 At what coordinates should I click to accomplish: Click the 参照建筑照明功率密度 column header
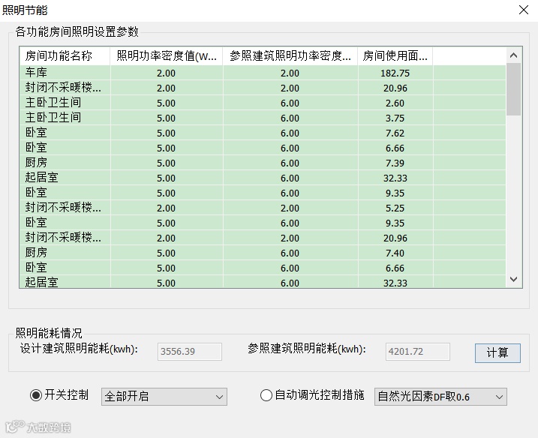coord(290,55)
